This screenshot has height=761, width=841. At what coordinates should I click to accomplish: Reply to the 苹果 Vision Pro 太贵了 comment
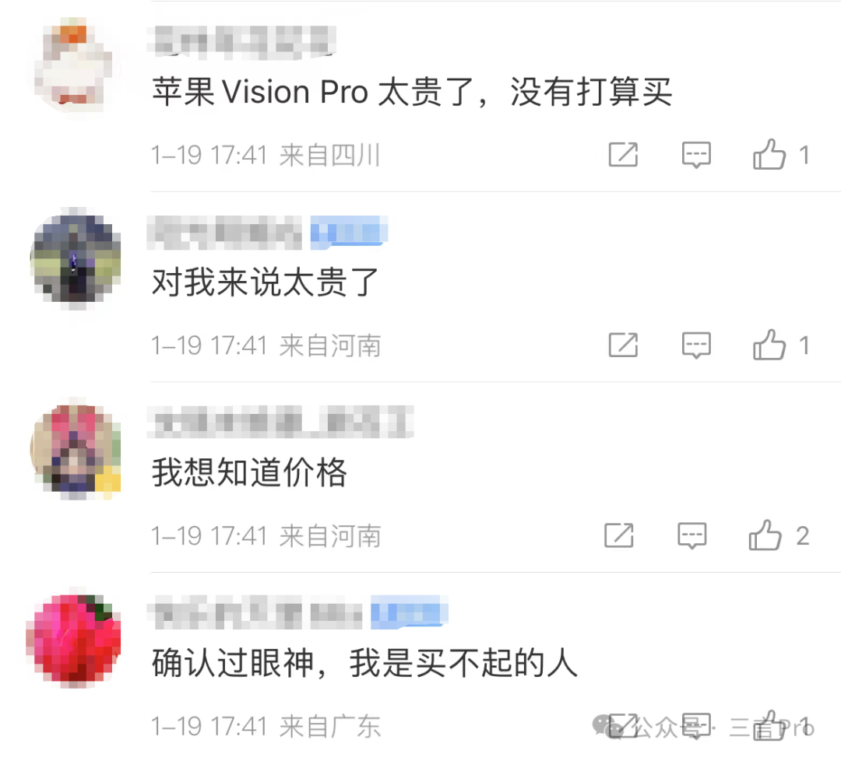(696, 155)
